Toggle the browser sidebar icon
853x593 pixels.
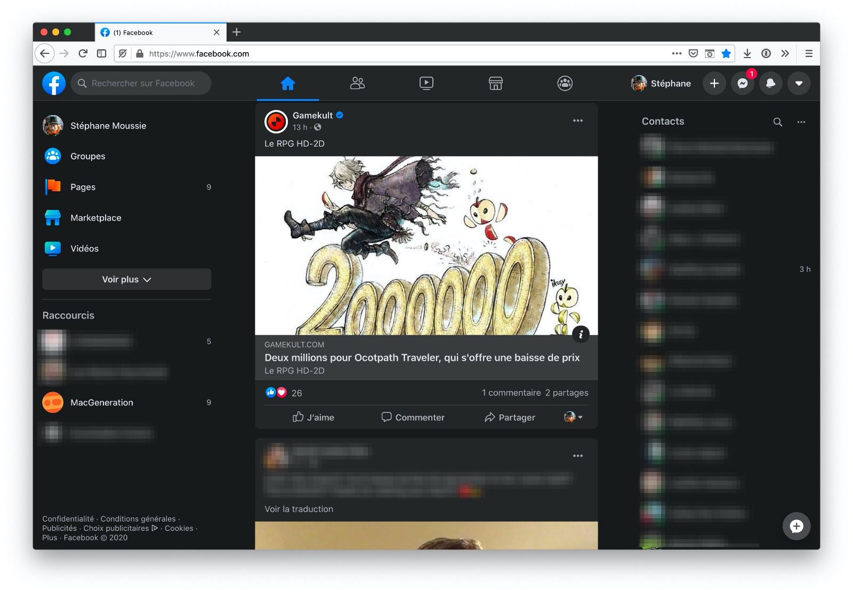[x=101, y=53]
